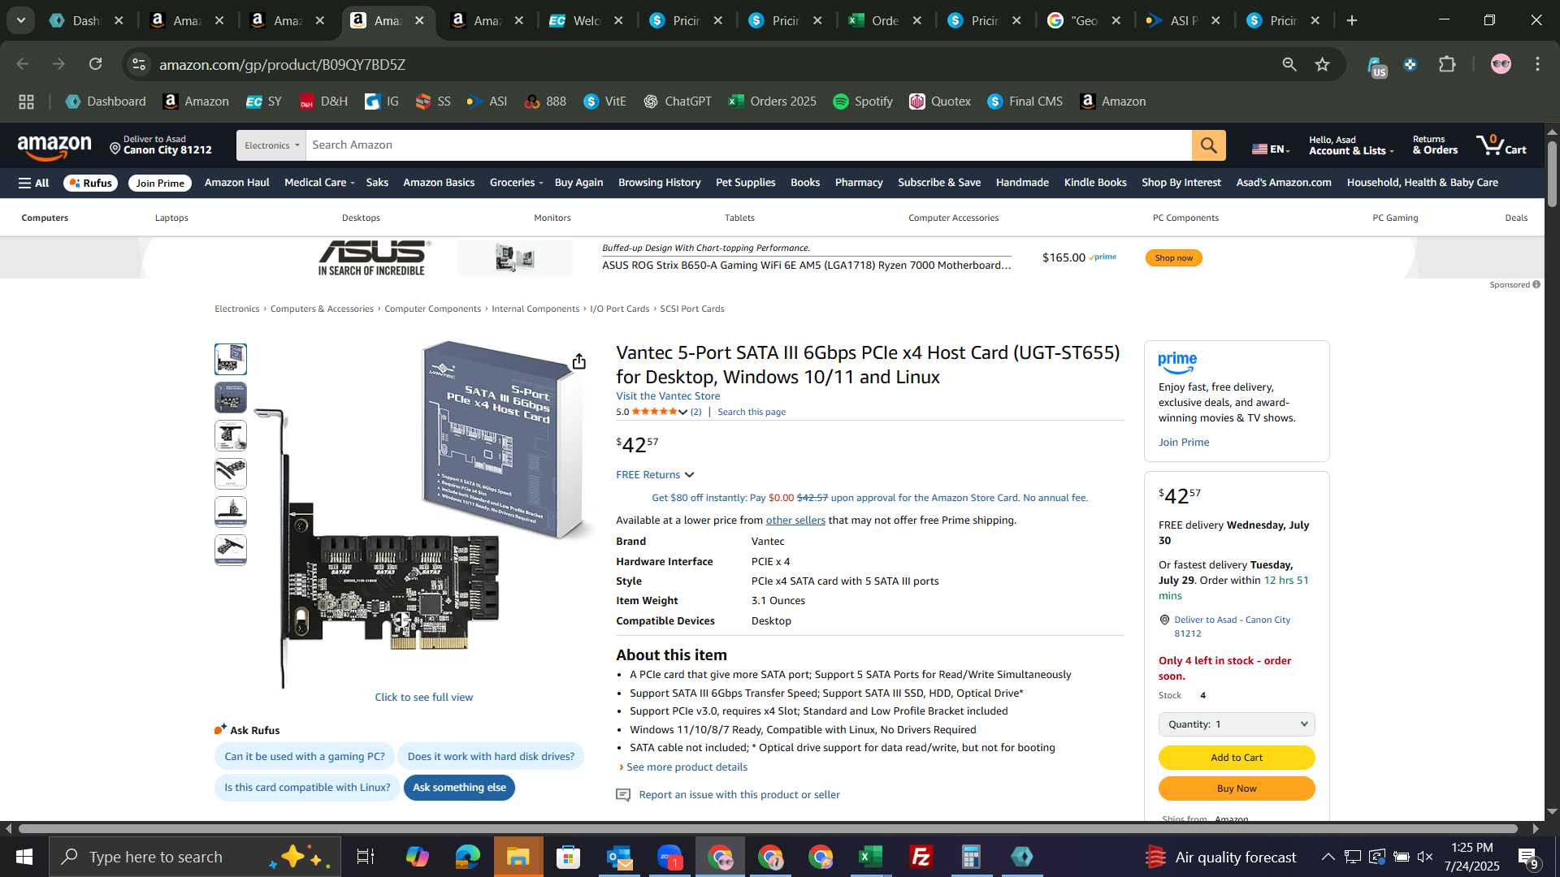Expand the star rating breakdown arrow
1560x877 pixels.
[682, 413]
